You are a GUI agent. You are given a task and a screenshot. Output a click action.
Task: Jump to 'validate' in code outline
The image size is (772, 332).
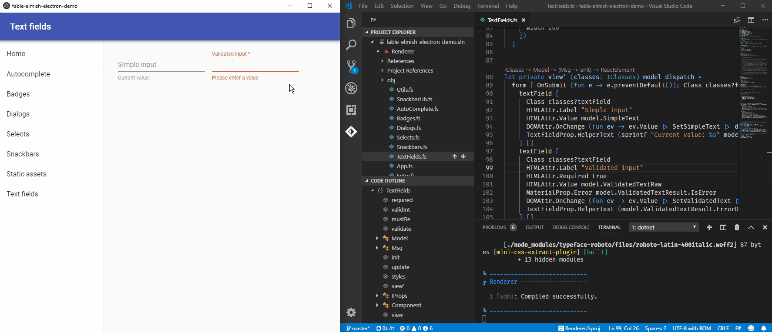click(401, 229)
